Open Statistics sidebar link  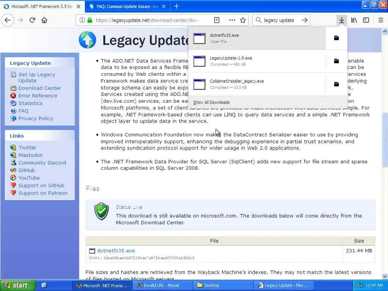point(30,103)
